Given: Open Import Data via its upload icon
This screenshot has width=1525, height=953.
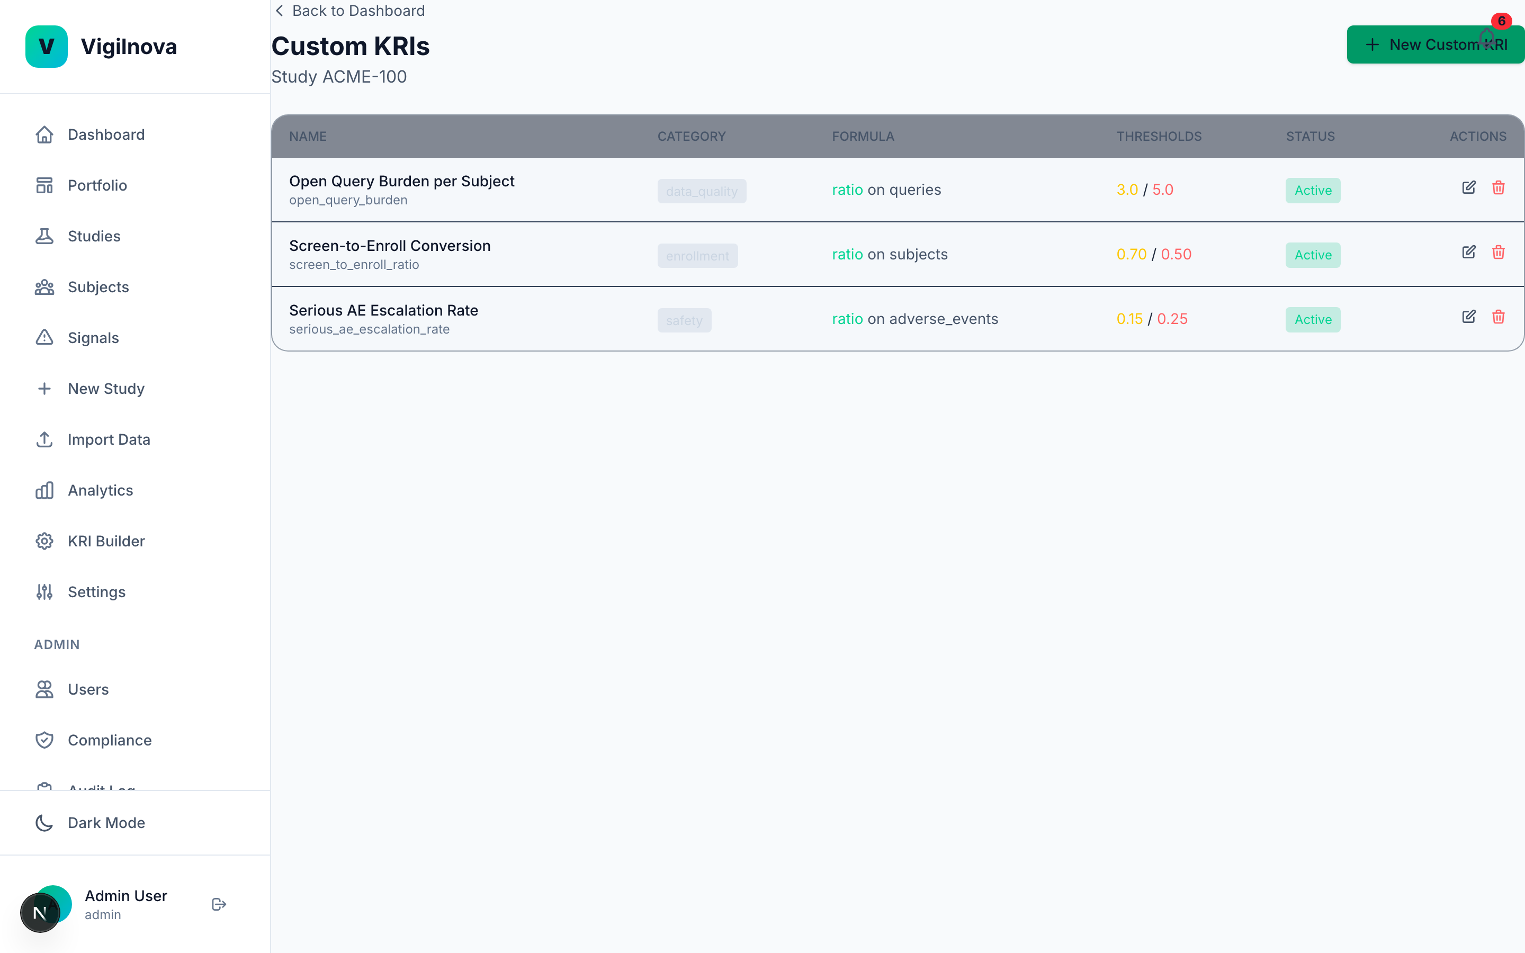Looking at the screenshot, I should (44, 439).
